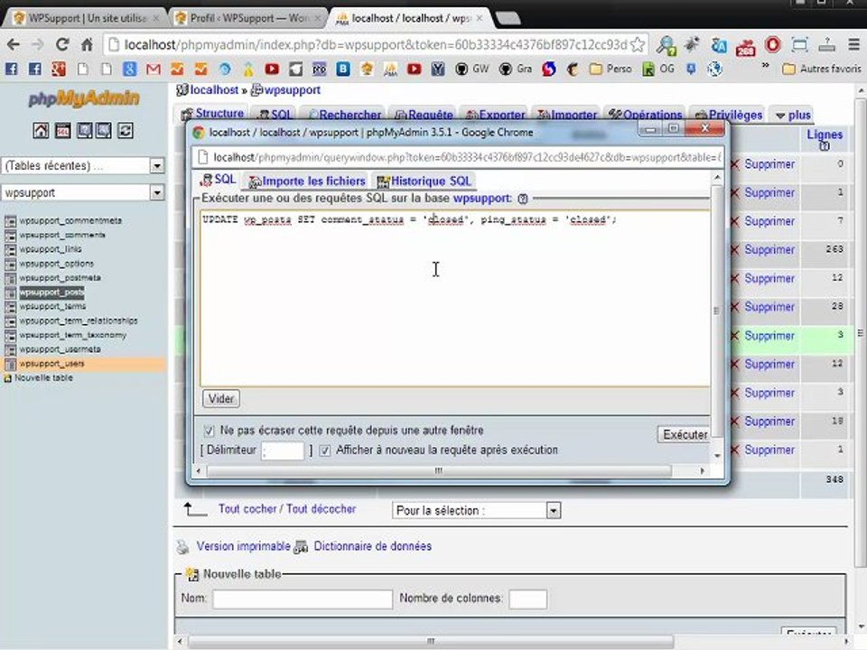Switch to the Structure tab

[213, 114]
